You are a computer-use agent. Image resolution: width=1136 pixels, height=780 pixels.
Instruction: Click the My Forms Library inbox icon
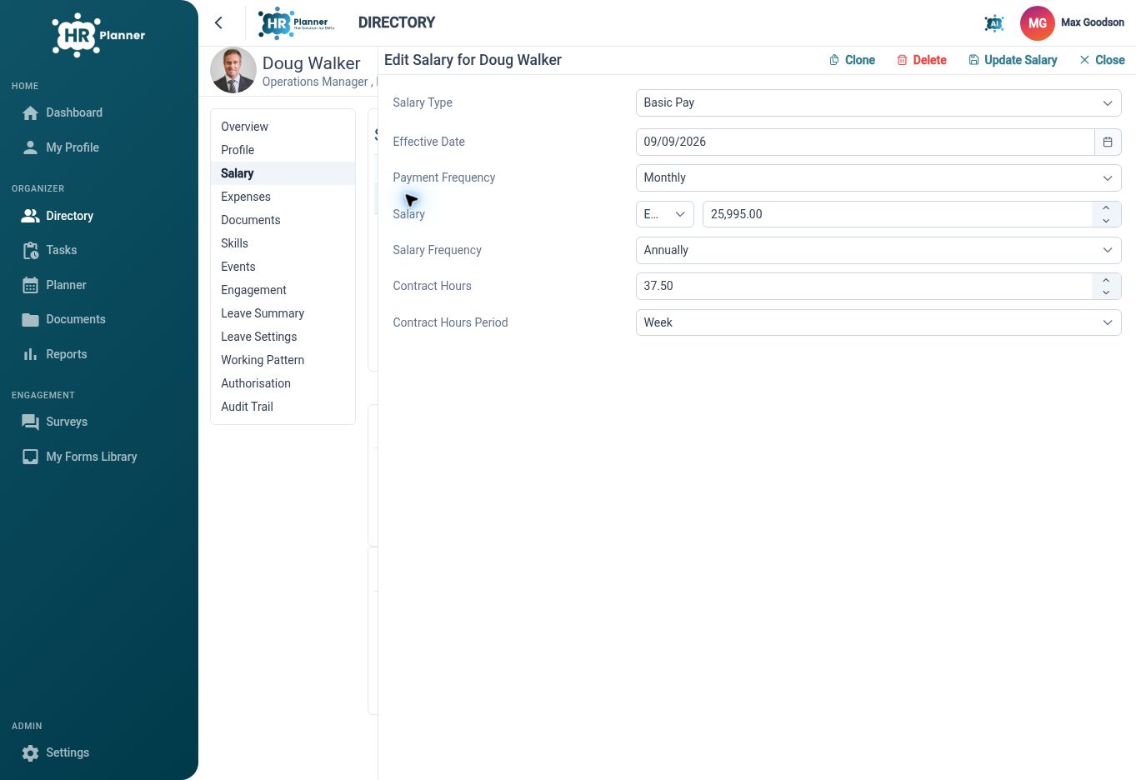[31, 457]
